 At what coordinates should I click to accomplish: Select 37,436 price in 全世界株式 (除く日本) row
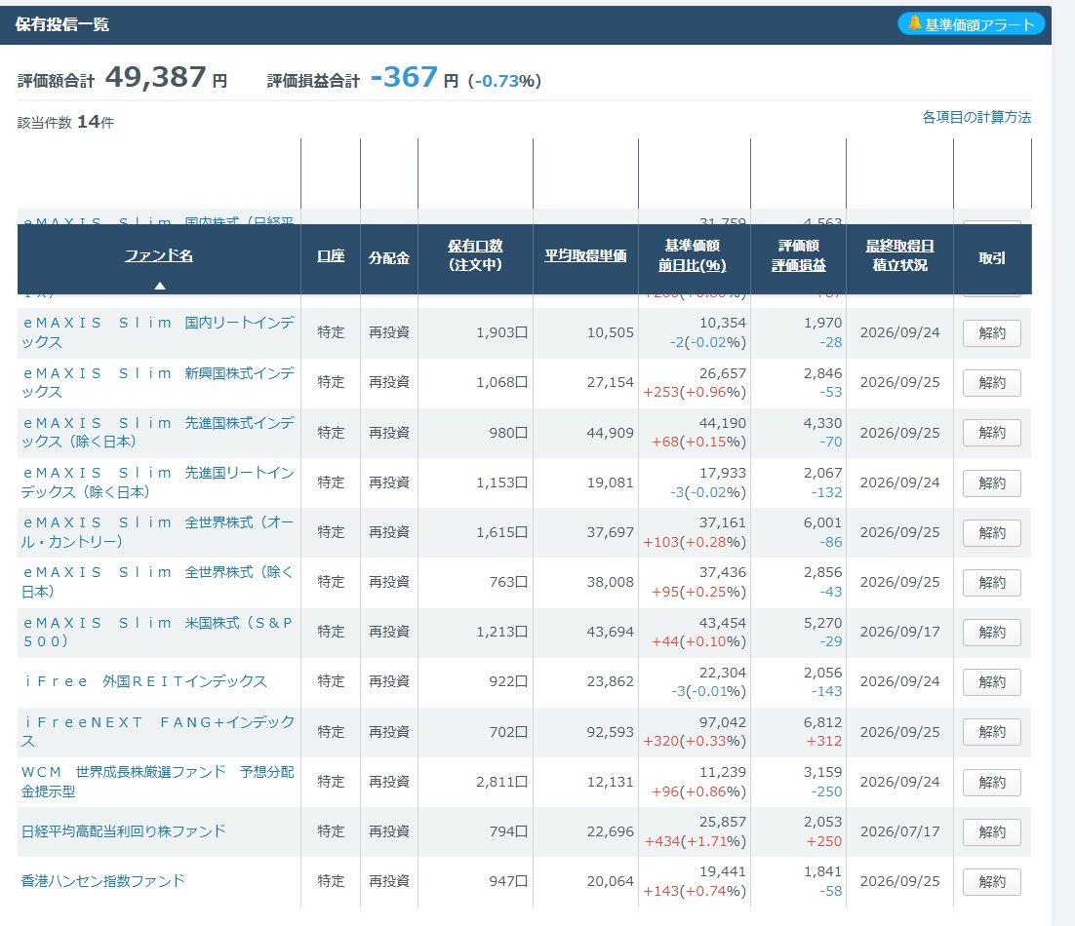tap(723, 572)
